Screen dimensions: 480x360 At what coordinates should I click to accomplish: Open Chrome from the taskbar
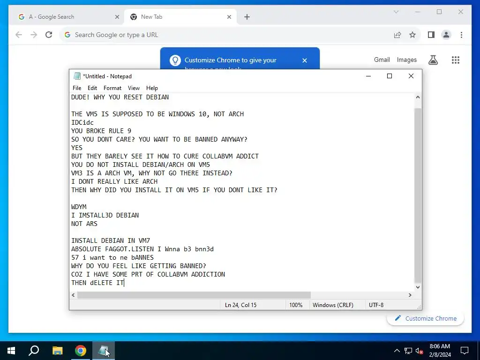[x=81, y=351]
